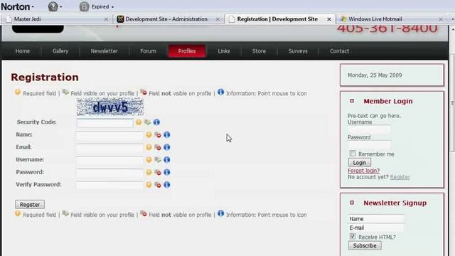
Task: Follow the Register link in Member Login
Action: tap(400, 177)
